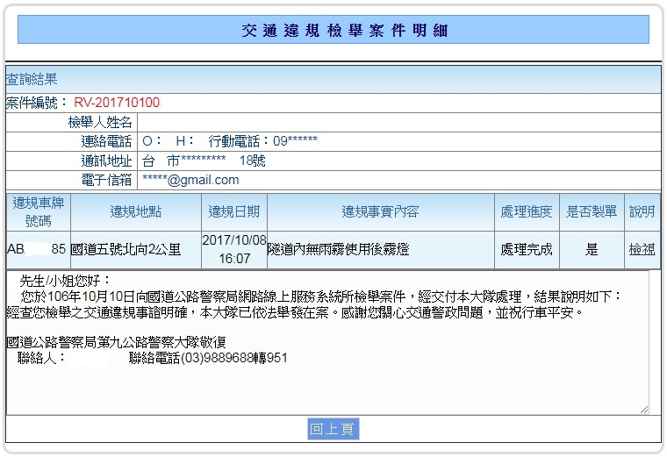Image resolution: width=667 pixels, height=457 pixels.
Task: Click the 回上頁 back button
Action: tap(333, 429)
